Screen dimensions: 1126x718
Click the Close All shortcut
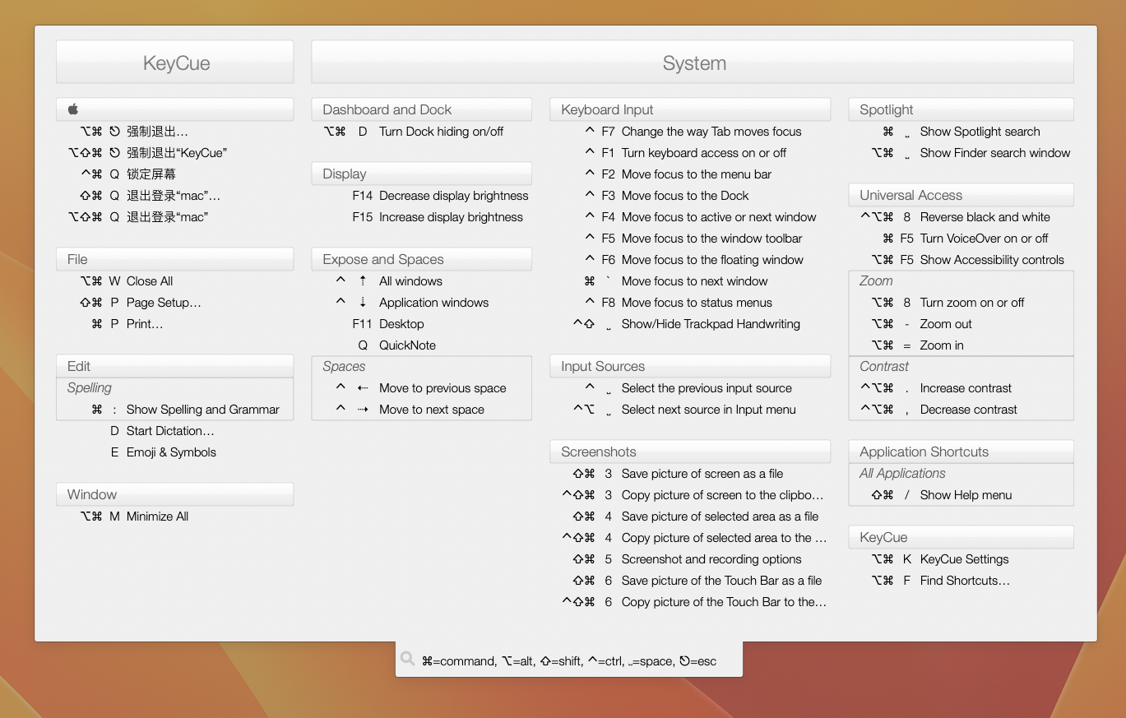coord(174,281)
